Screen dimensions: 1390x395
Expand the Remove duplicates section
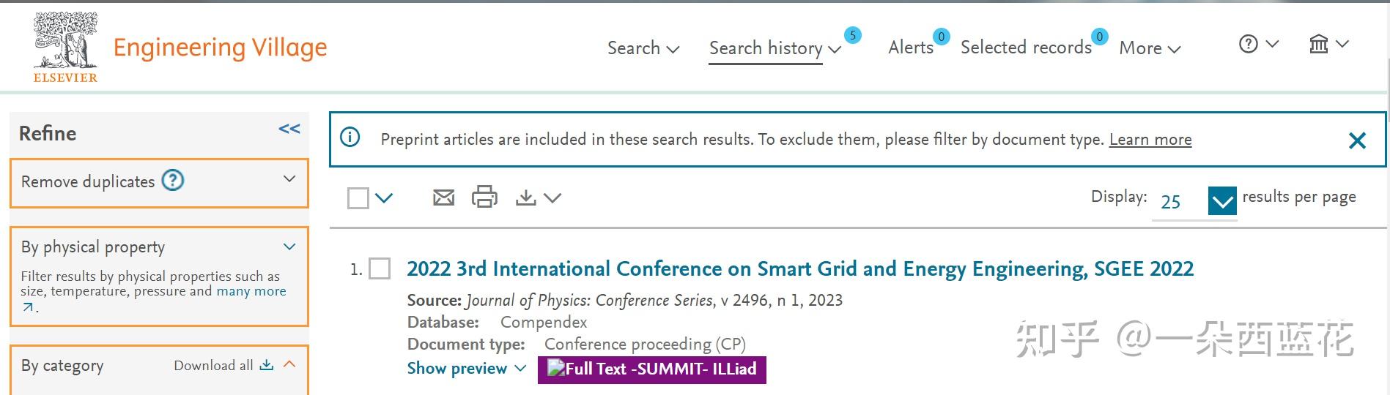(x=289, y=179)
